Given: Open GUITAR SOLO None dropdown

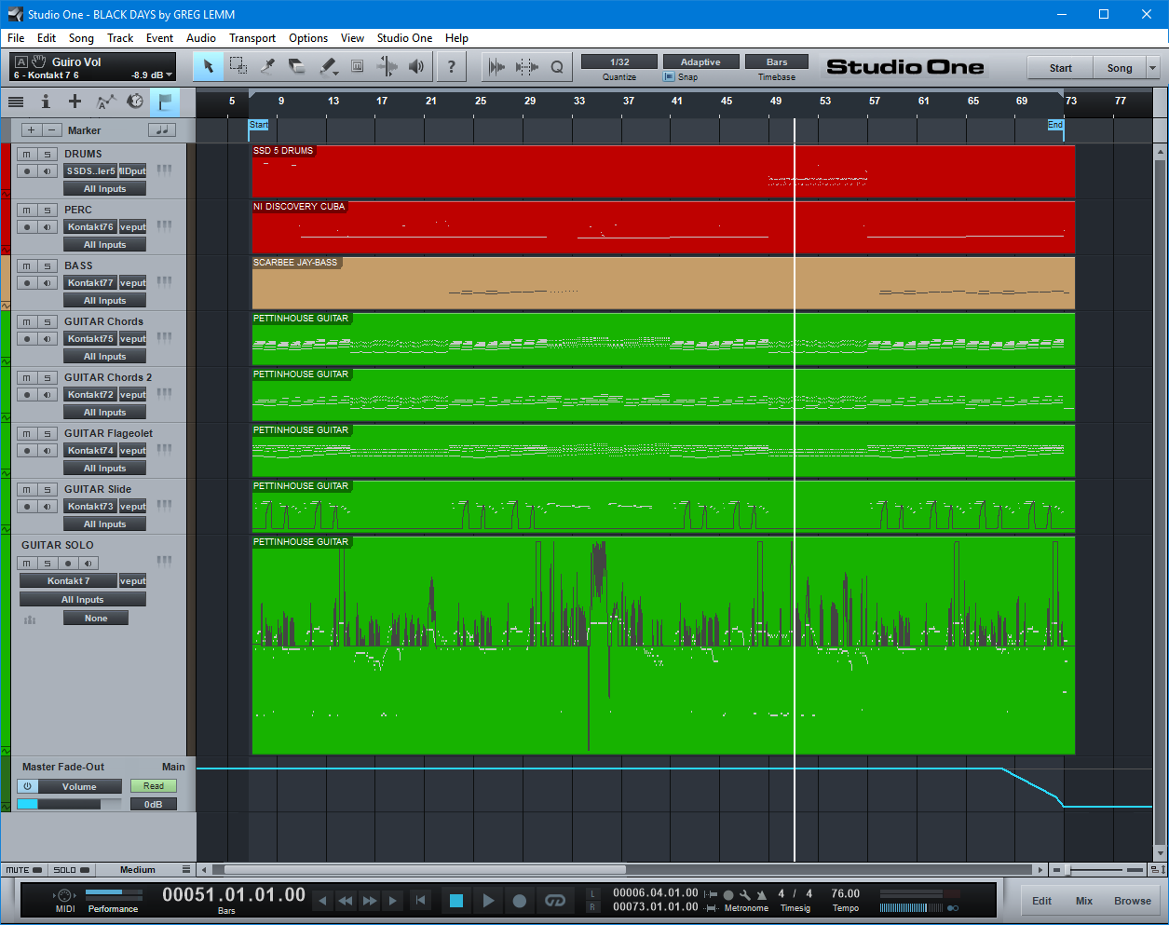Looking at the screenshot, I should [96, 619].
